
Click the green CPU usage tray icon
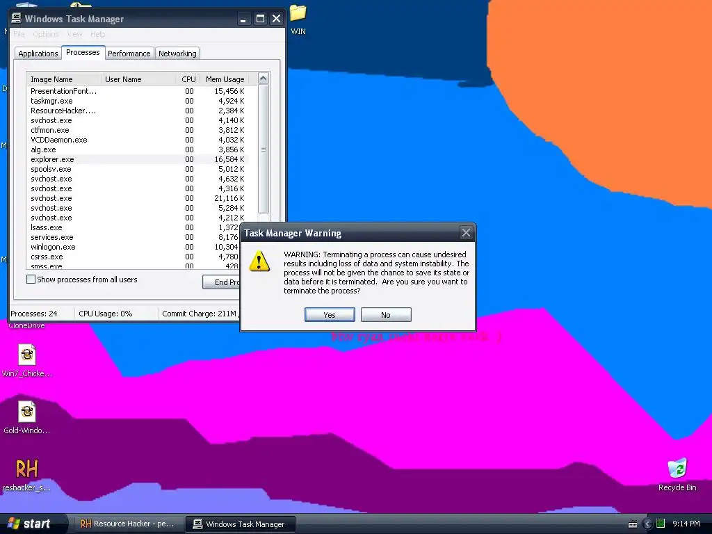tap(661, 524)
